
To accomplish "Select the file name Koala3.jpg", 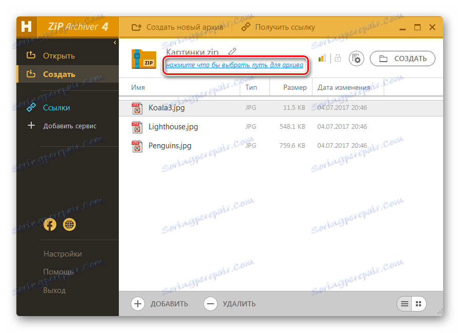I will click(166, 108).
